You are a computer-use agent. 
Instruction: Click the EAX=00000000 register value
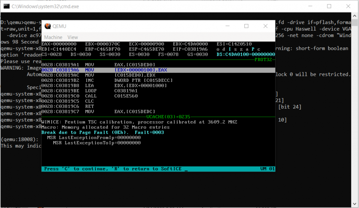pos(59,44)
